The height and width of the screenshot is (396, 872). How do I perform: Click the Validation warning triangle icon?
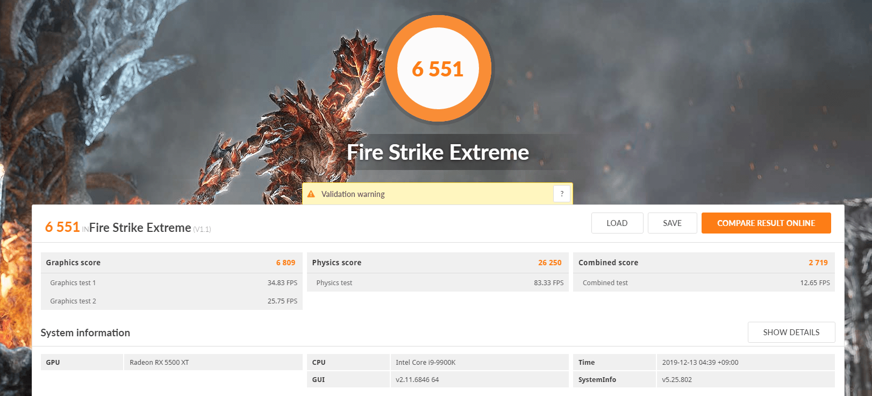point(311,194)
